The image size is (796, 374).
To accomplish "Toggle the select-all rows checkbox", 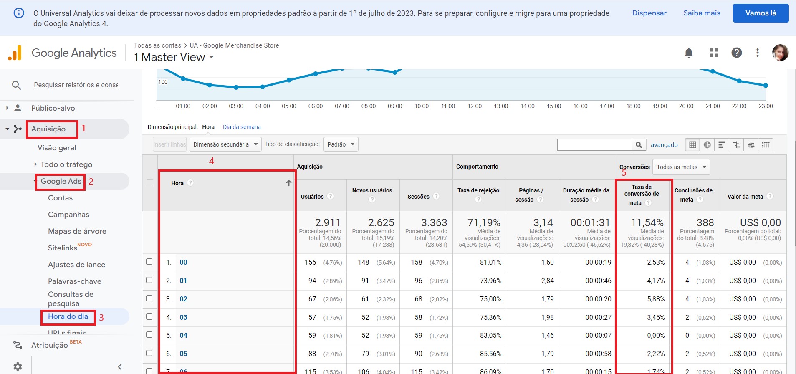I will click(x=150, y=183).
